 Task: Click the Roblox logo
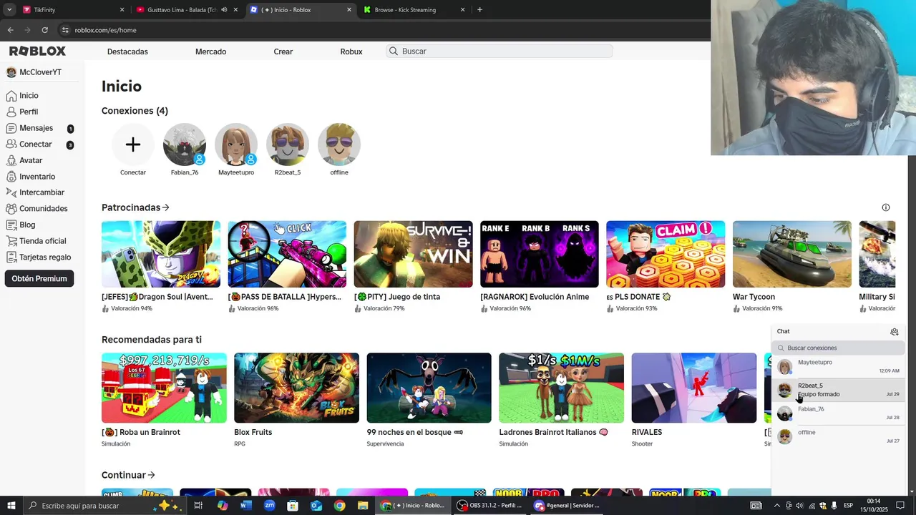tap(37, 51)
